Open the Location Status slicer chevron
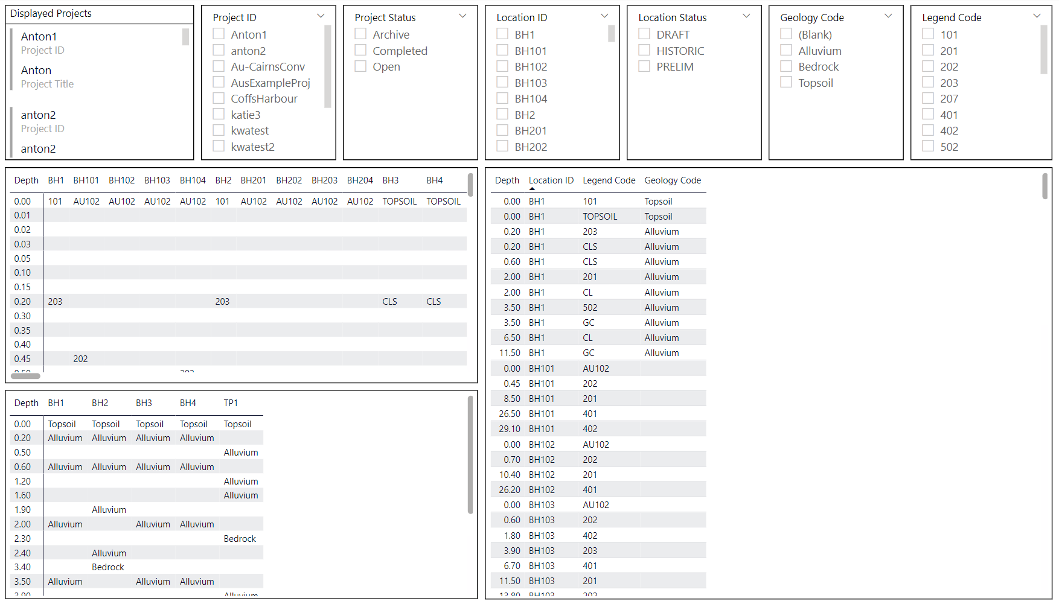This screenshot has width=1059, height=601. tap(746, 16)
